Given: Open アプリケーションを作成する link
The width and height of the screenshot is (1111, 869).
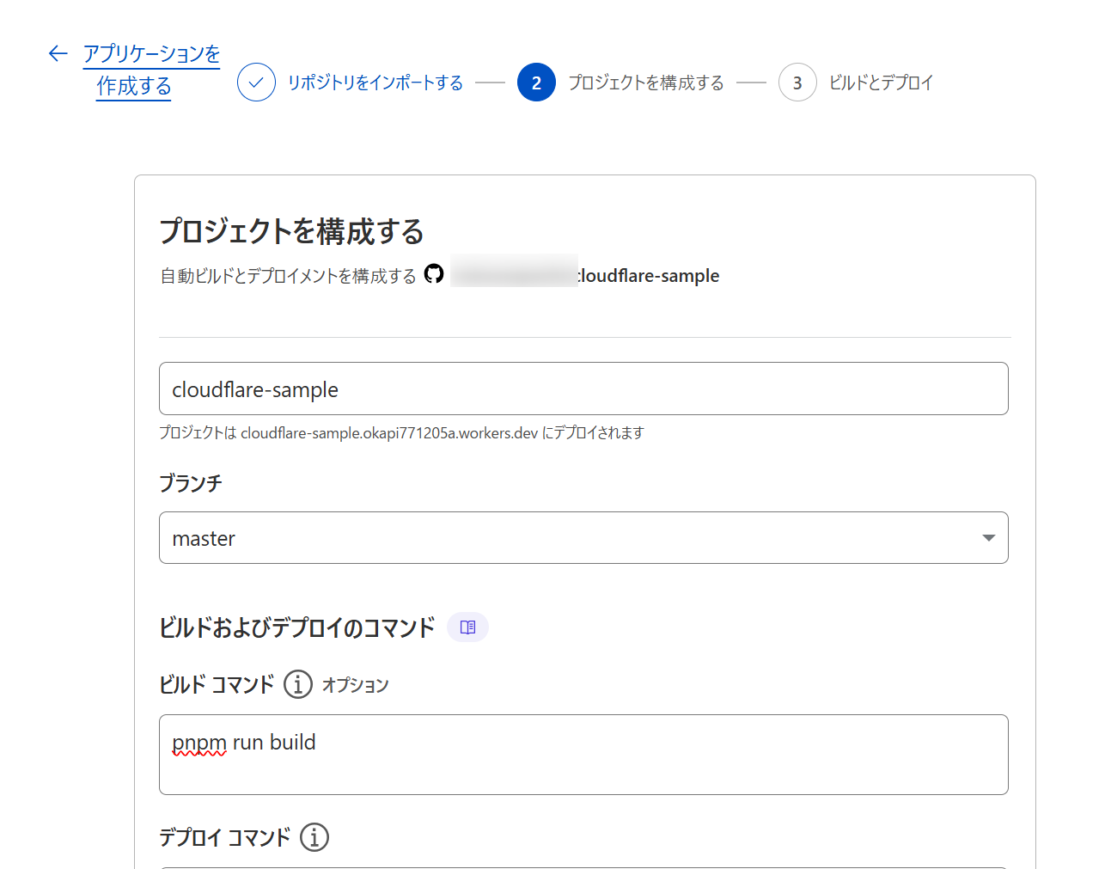Looking at the screenshot, I should click(151, 70).
